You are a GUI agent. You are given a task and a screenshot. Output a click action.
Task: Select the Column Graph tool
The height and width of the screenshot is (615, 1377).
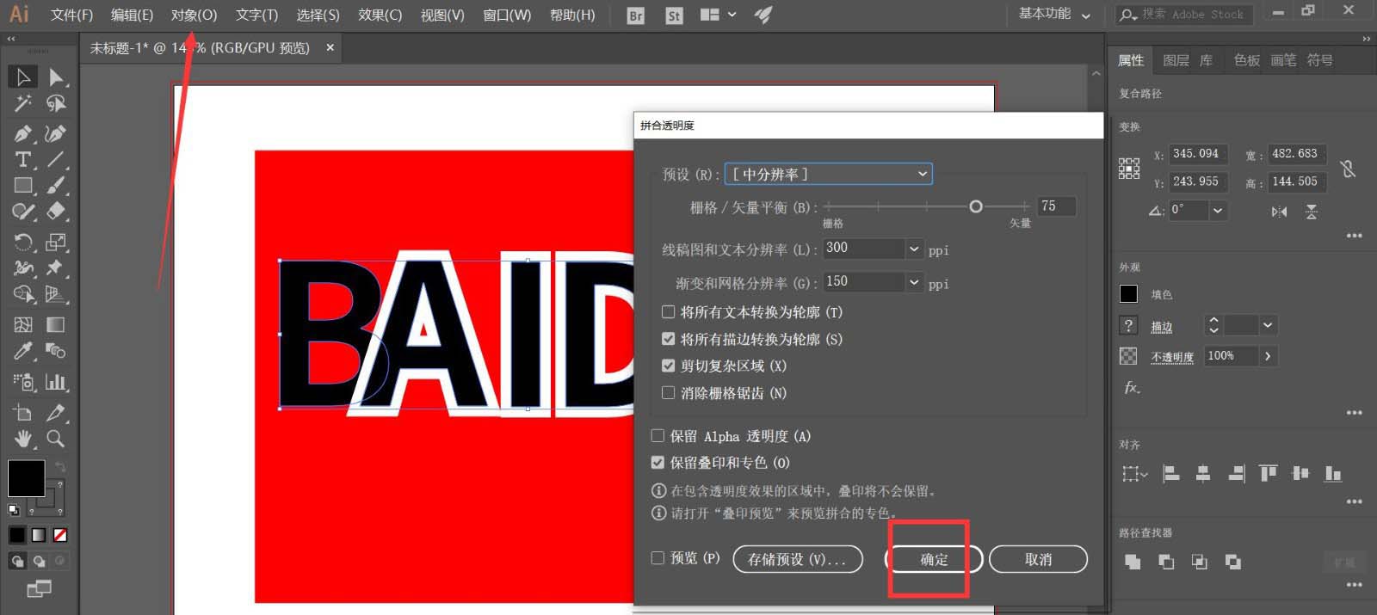(x=56, y=382)
